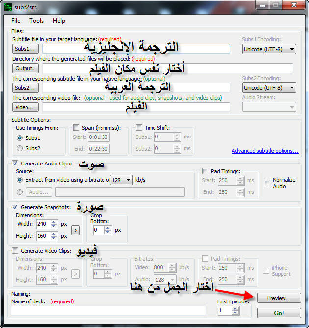Click the First Episode number field
The width and height of the screenshot is (309, 328).
pos(225,311)
